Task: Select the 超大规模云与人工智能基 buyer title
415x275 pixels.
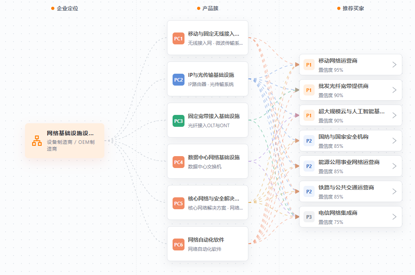Action: coord(352,112)
